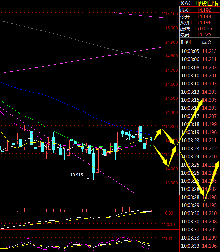The image size is (220, 252).
Task: Click the 14.800 price axis label
Action: pyautogui.click(x=171, y=56)
